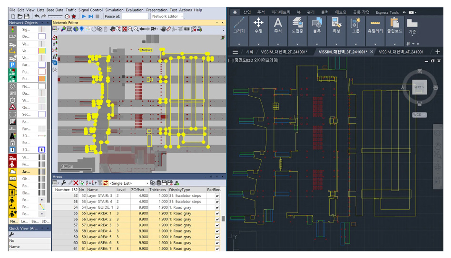Viewport: 451px width, 258px height.
Task: Click the WCS button below the view cube
Action: [419, 115]
